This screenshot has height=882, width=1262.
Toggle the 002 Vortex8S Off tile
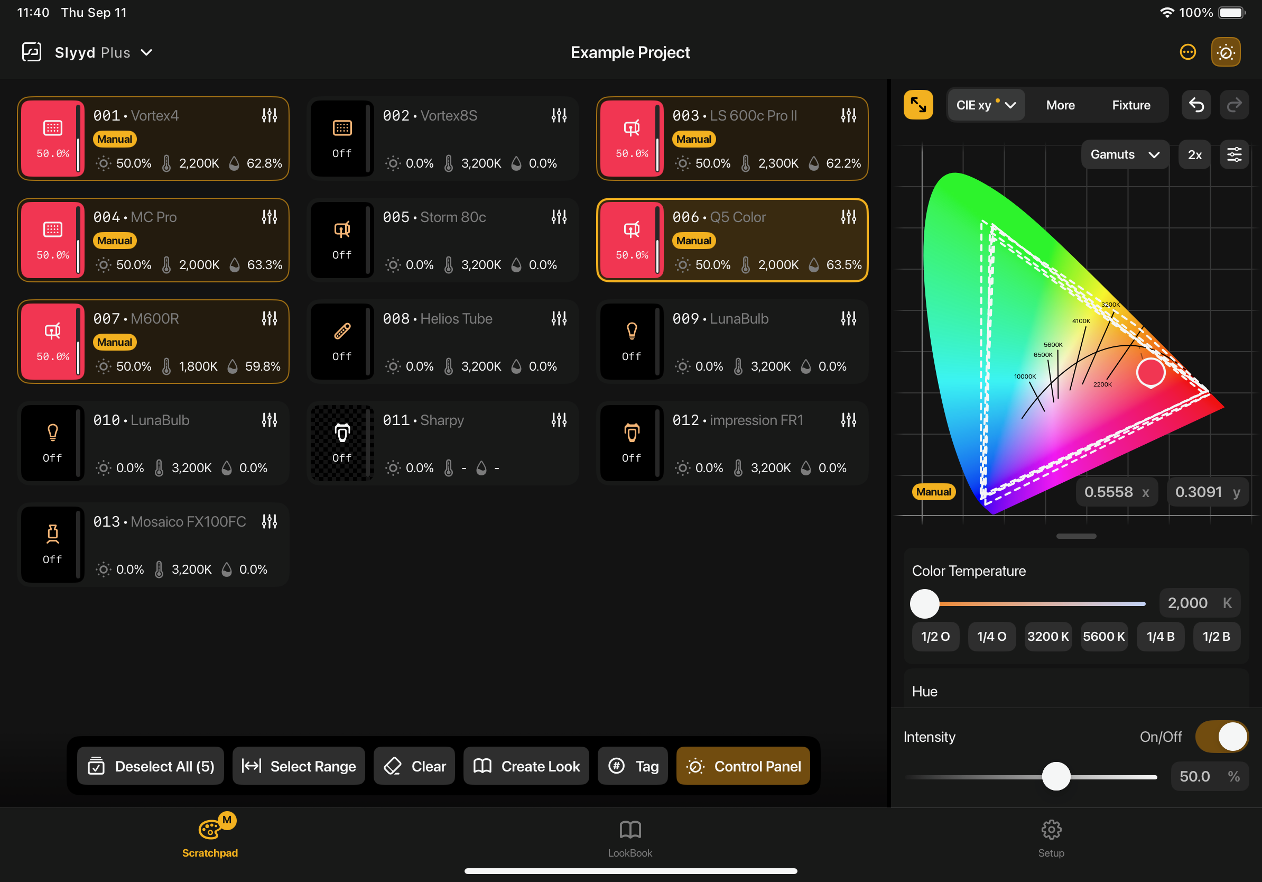coord(342,139)
